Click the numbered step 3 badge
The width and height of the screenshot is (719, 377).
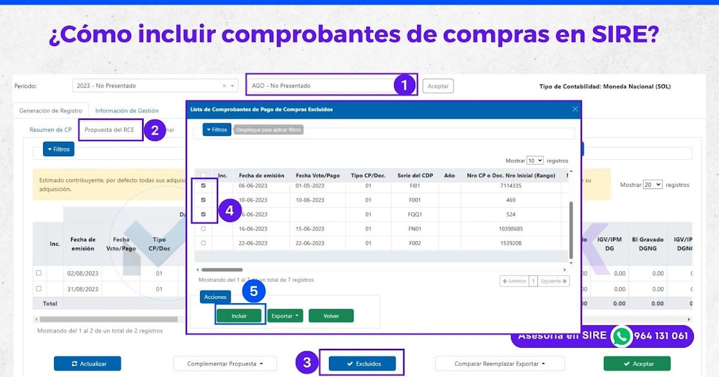point(307,362)
